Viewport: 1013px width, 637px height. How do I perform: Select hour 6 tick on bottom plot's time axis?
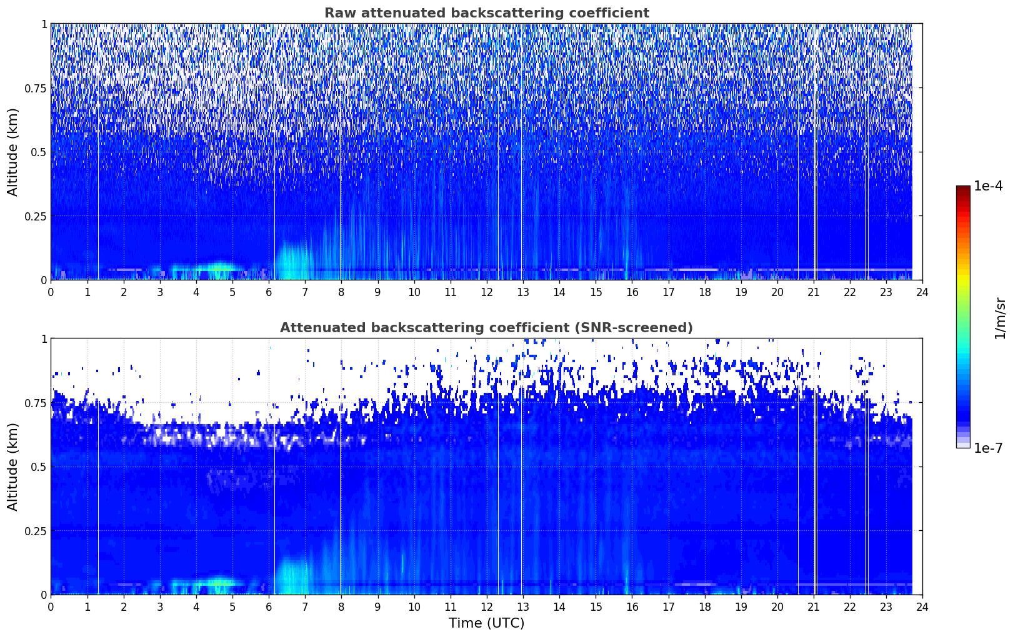[269, 606]
